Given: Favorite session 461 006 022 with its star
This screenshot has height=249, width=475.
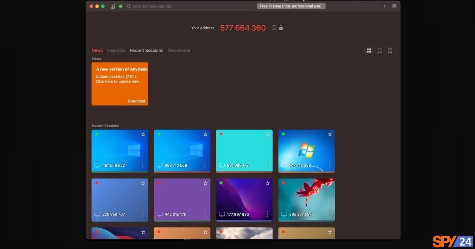Looking at the screenshot, I should 143,134.
